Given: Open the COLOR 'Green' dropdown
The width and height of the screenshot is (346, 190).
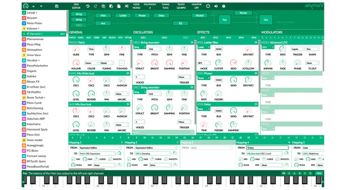Looking at the screenshot, I should [91, 63].
